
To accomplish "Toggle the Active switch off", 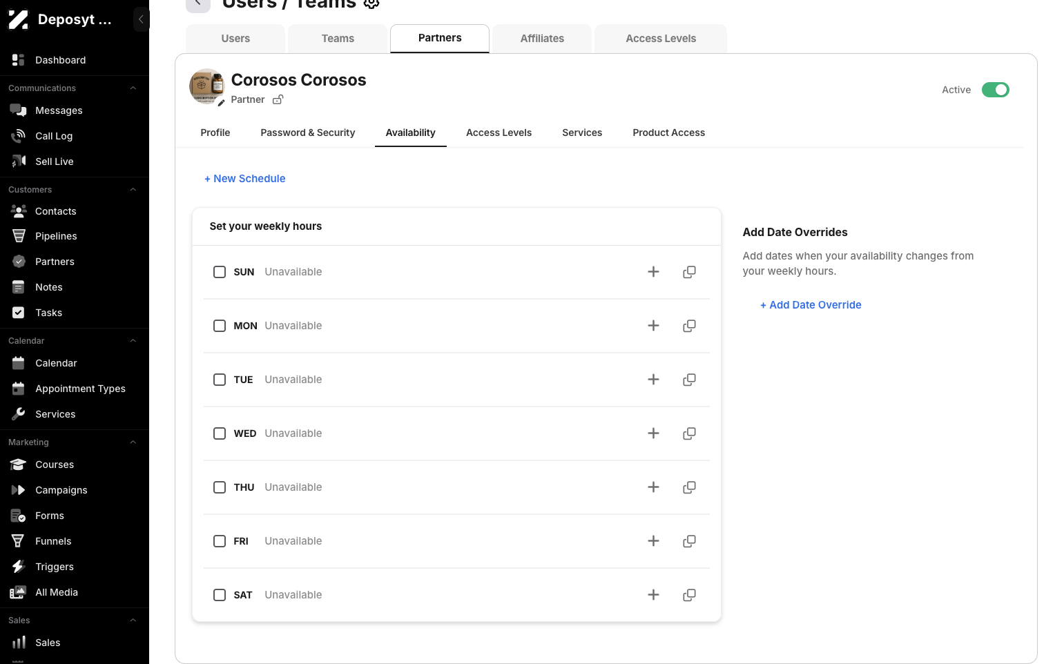I will tap(995, 90).
